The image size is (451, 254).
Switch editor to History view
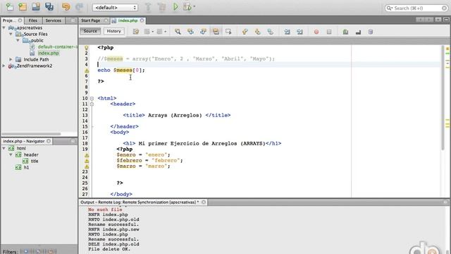click(x=114, y=31)
